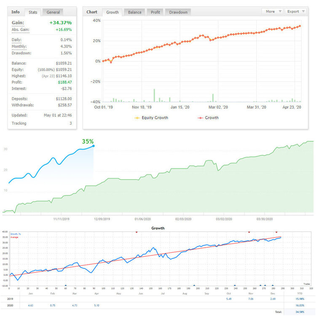Click the Daily label
Image resolution: width=316 pixels, height=316 pixels.
16,40
